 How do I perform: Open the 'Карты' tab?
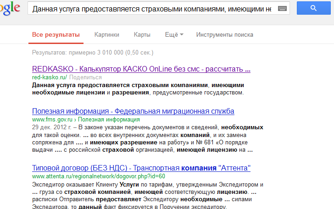click(x=142, y=35)
